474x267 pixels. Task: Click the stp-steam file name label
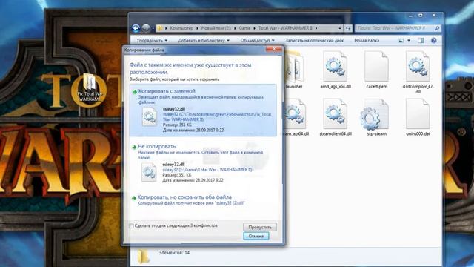[x=377, y=133]
